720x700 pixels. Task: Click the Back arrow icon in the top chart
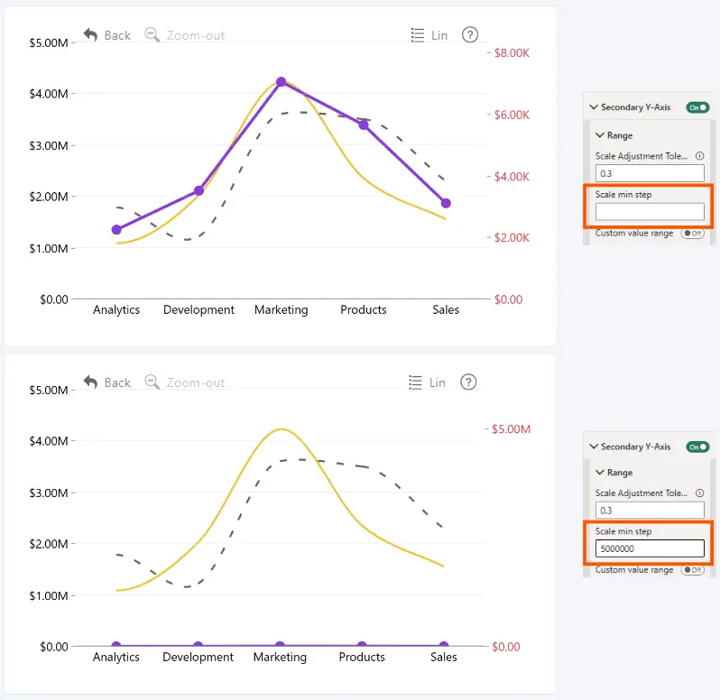coord(90,35)
